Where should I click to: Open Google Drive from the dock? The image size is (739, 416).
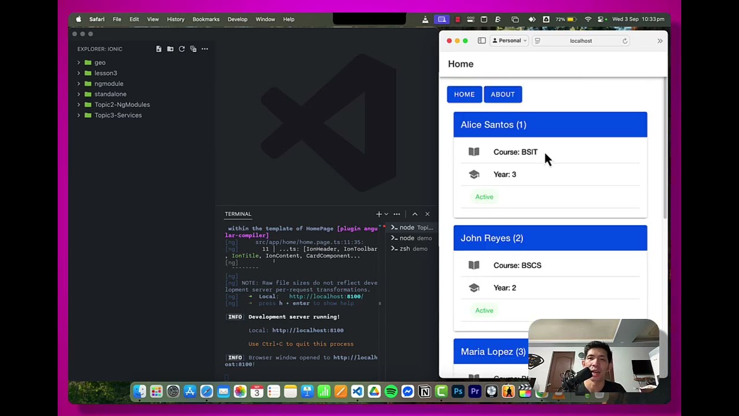374,392
